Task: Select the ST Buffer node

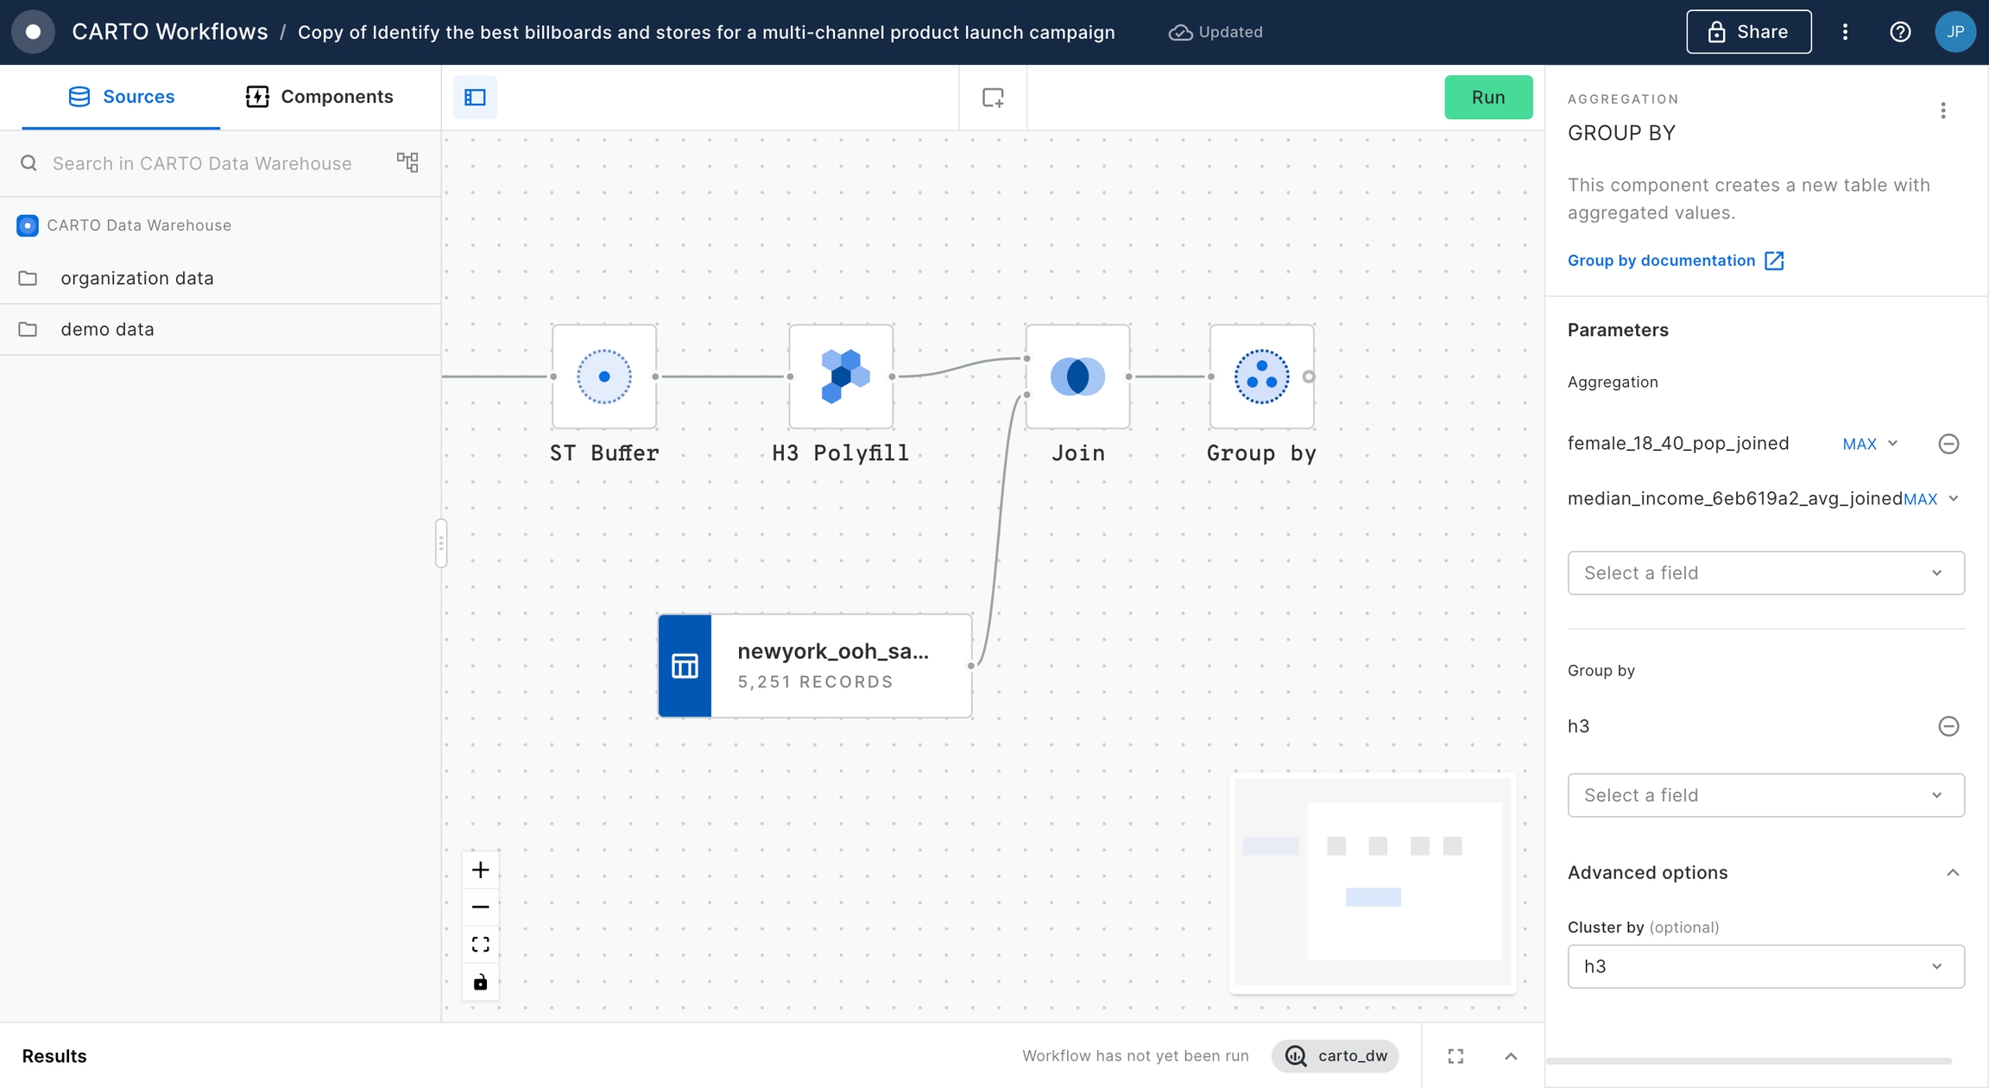Action: [604, 376]
